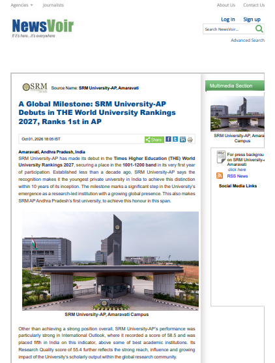Screen dimensions: 275x363
Task: Click the bold text '1001-1200 band'
Action: pos(139,165)
